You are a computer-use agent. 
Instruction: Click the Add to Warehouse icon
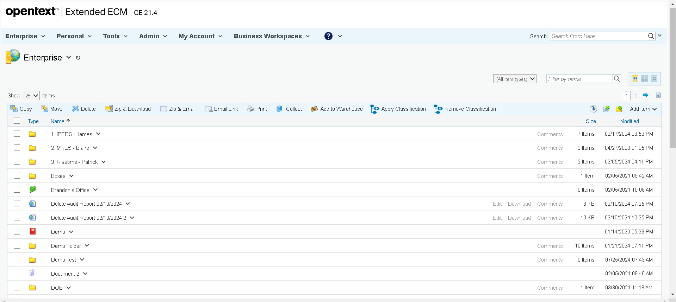(x=314, y=109)
